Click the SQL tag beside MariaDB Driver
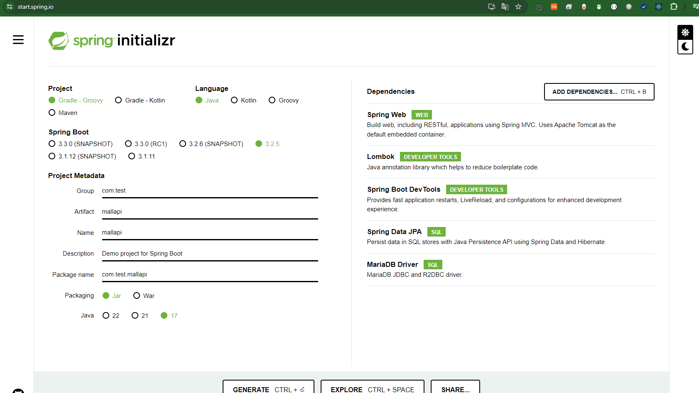Image resolution: width=699 pixels, height=393 pixels. [x=433, y=265]
